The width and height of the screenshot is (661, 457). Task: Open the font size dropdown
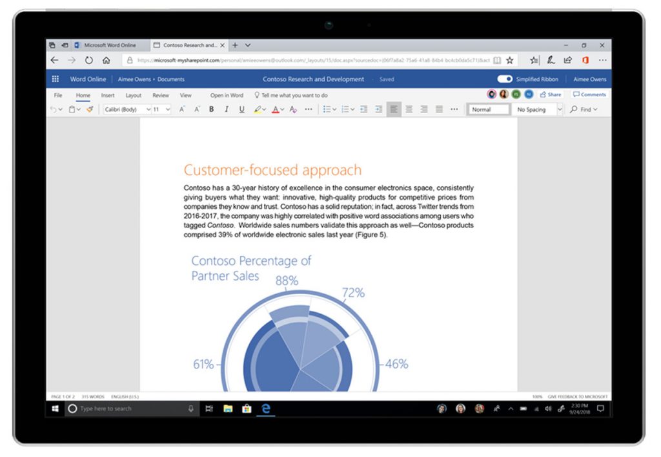point(167,109)
